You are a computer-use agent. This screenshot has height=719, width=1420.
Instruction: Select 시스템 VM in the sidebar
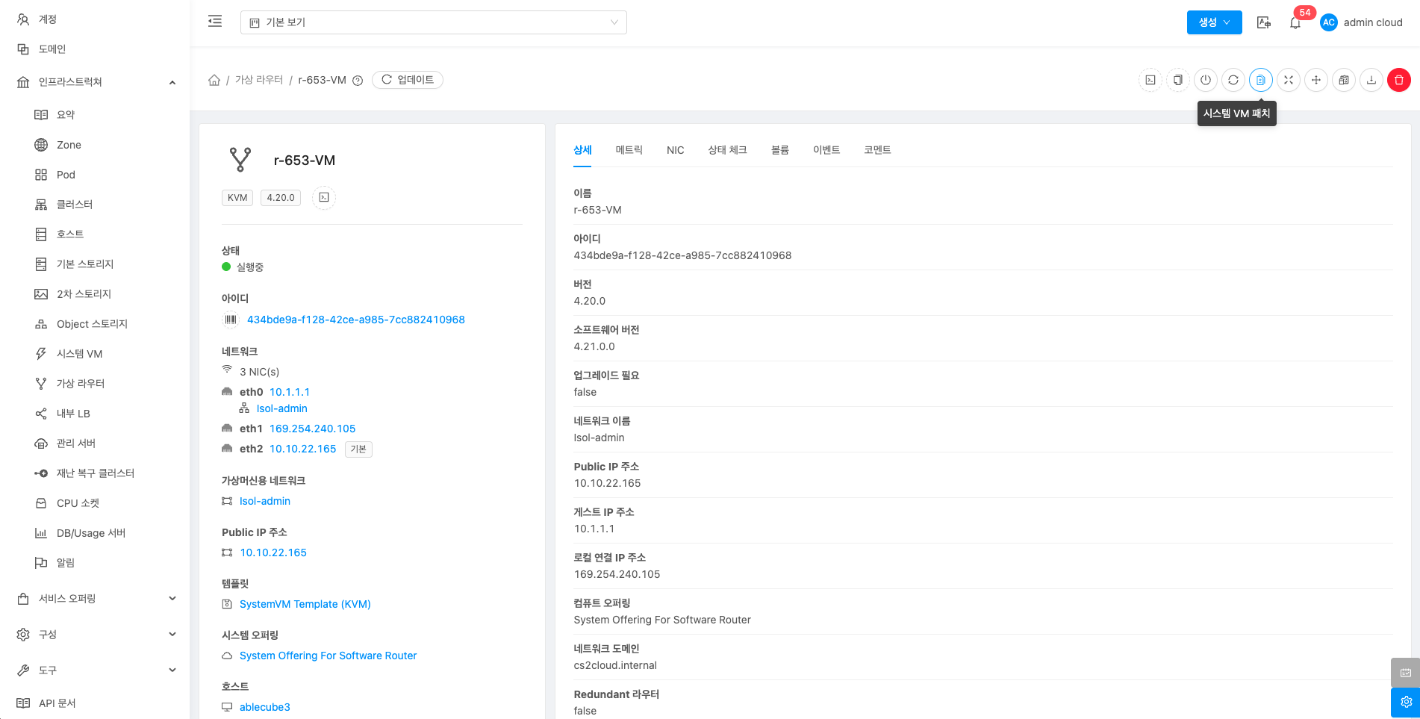[79, 354]
